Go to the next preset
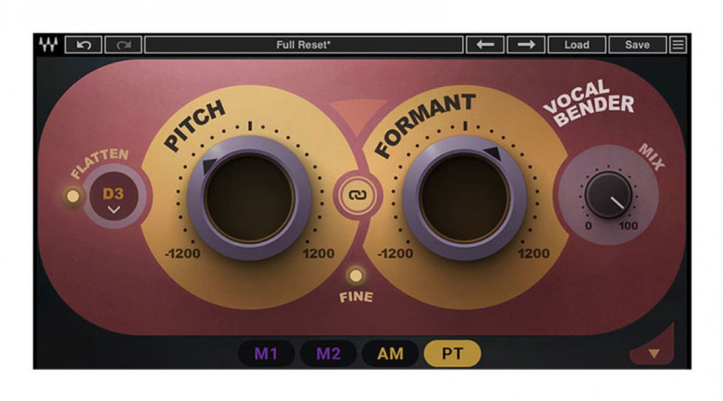This screenshot has width=723, height=401. pos(526,45)
